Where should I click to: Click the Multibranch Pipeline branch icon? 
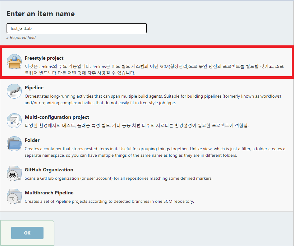click(x=14, y=196)
